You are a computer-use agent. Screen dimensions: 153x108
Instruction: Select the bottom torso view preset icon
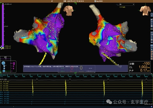click(x=152, y=59)
